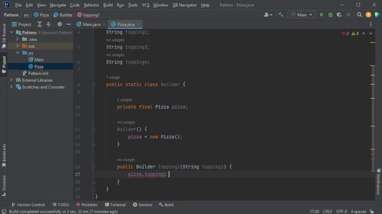Open the Structure side panel
Screen dimensions: 382x214
click(x=4, y=185)
